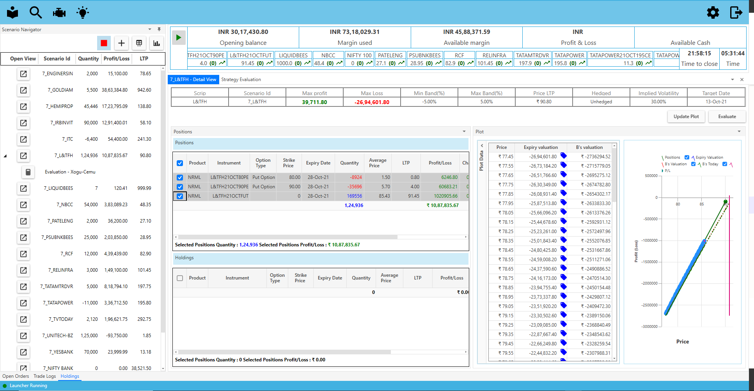This screenshot has width=754, height=391.
Task: Toggle select-all checkbox in Positions table header
Action: [x=180, y=163]
